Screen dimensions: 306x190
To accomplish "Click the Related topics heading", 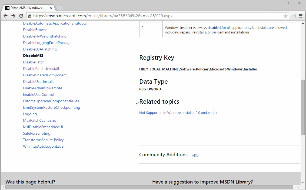I will (159, 101).
